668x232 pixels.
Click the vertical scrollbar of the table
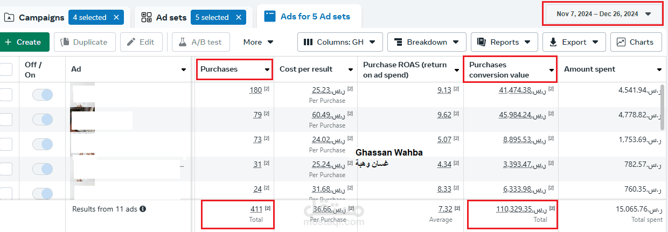pyautogui.click(x=663, y=107)
